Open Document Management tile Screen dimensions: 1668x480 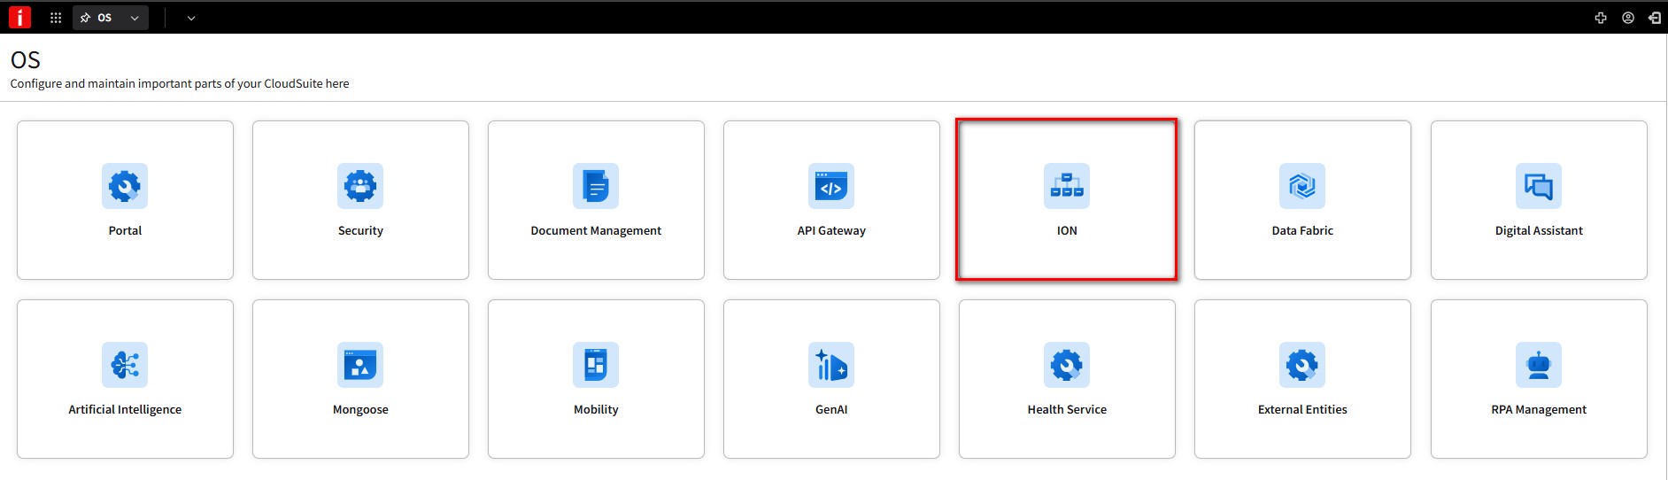click(x=596, y=200)
